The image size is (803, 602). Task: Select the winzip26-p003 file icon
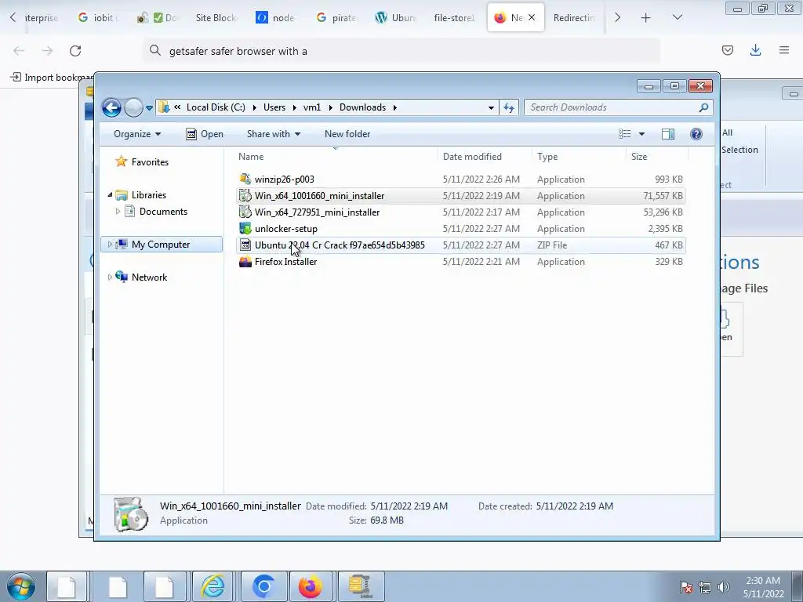tap(245, 180)
